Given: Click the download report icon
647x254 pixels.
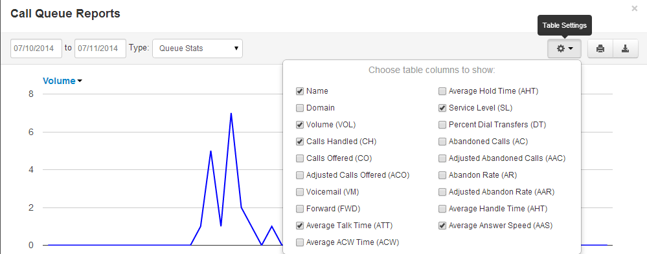Looking at the screenshot, I should (626, 48).
